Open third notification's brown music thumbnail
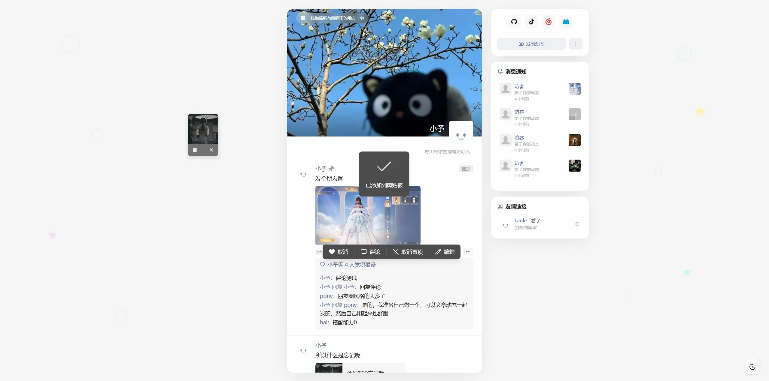The width and height of the screenshot is (769, 381). (x=574, y=140)
